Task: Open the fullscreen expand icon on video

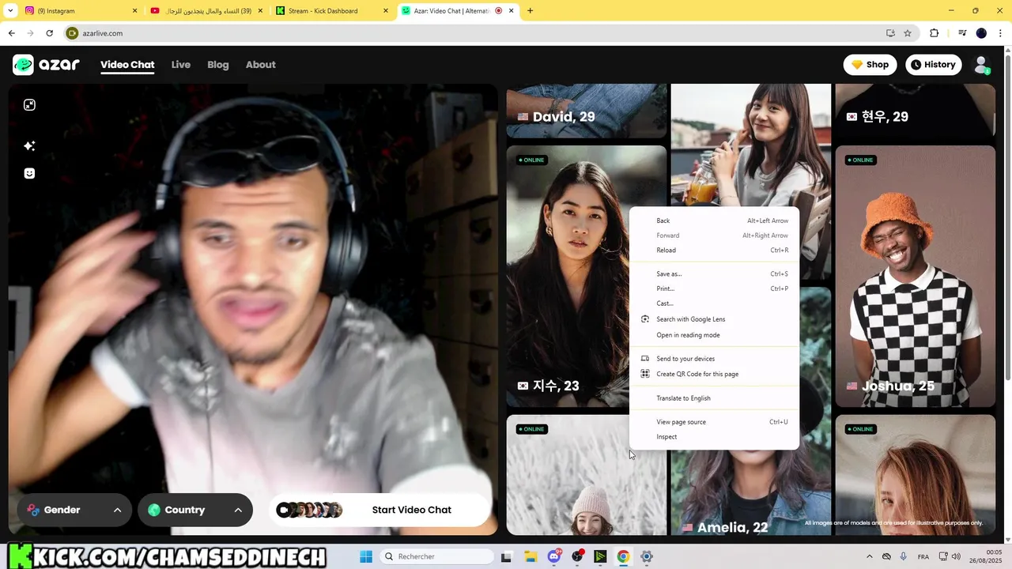Action: coord(29,105)
